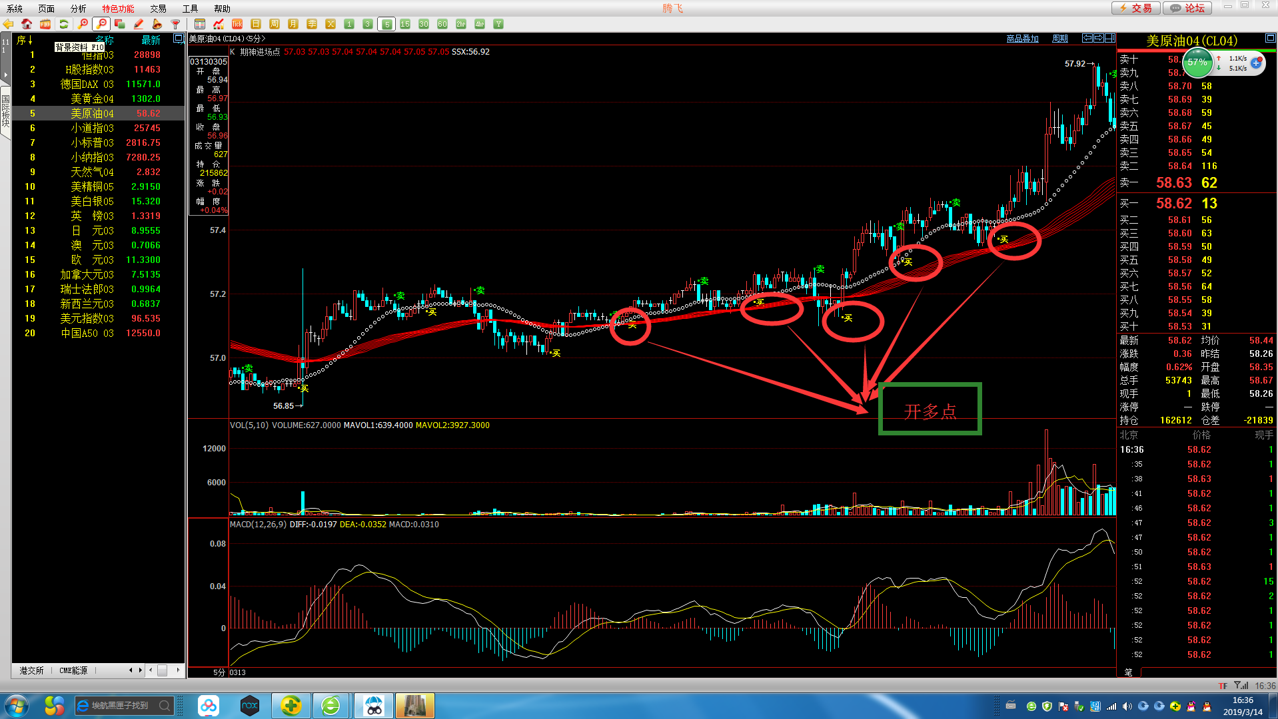Select the 4hr period button

(x=480, y=24)
